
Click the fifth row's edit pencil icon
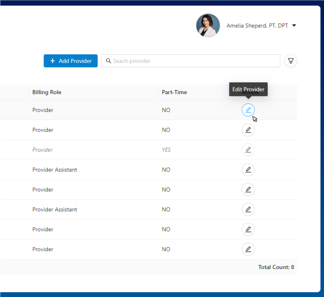coord(248,189)
